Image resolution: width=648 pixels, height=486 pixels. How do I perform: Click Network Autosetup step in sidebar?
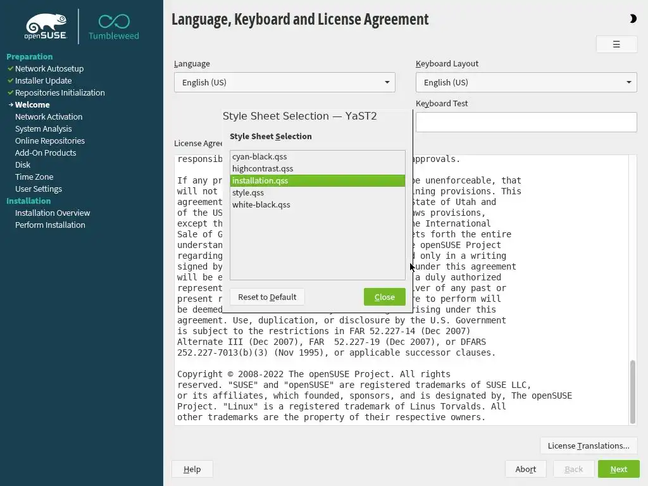49,68
